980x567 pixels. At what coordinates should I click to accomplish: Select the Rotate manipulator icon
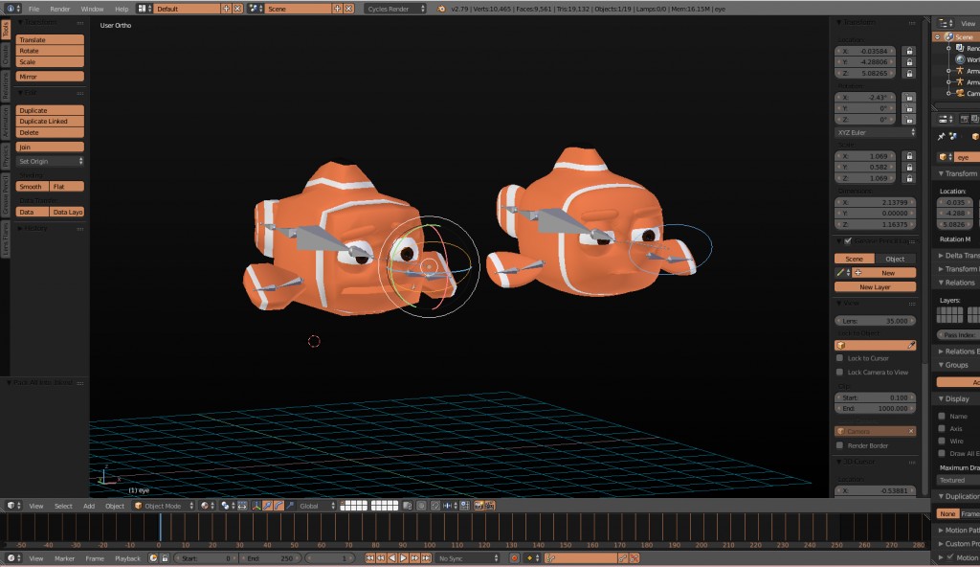point(278,506)
